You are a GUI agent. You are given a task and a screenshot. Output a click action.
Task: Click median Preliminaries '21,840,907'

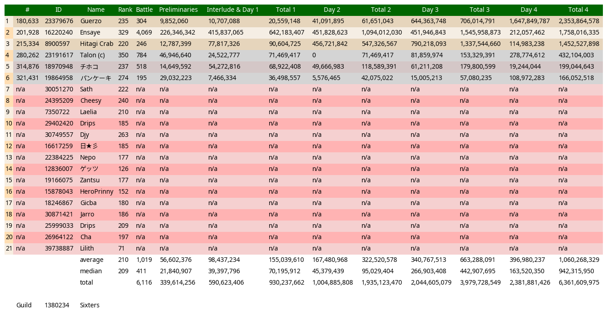(176, 271)
